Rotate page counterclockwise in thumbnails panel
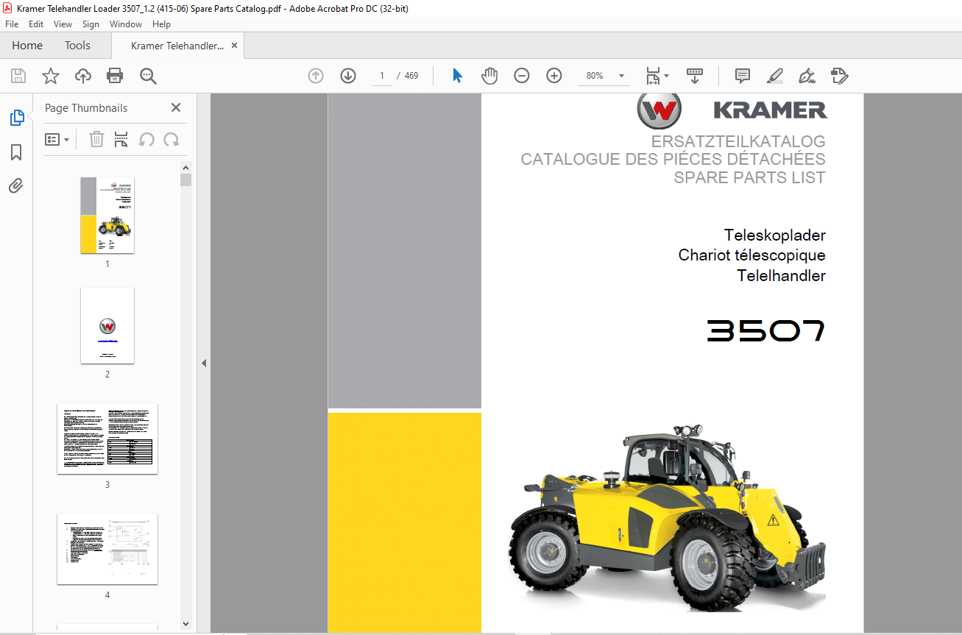The width and height of the screenshot is (962, 635). 146,139
